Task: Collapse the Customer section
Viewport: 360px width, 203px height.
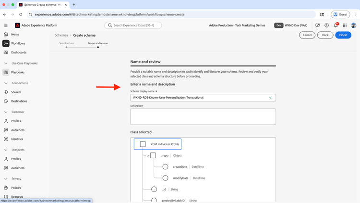Action: click(6, 112)
